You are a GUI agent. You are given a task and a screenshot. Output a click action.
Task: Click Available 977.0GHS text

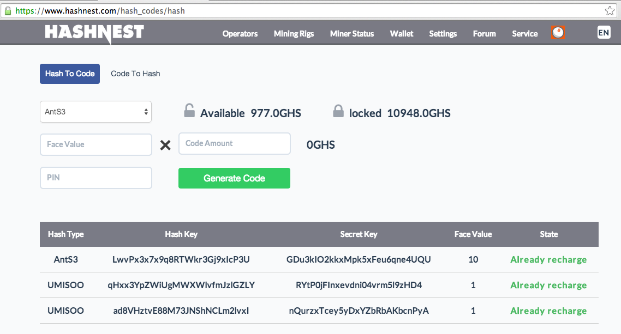tap(250, 113)
